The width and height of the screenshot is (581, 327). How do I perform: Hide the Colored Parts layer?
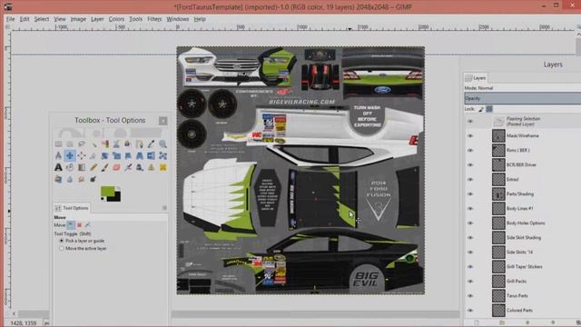(470, 311)
